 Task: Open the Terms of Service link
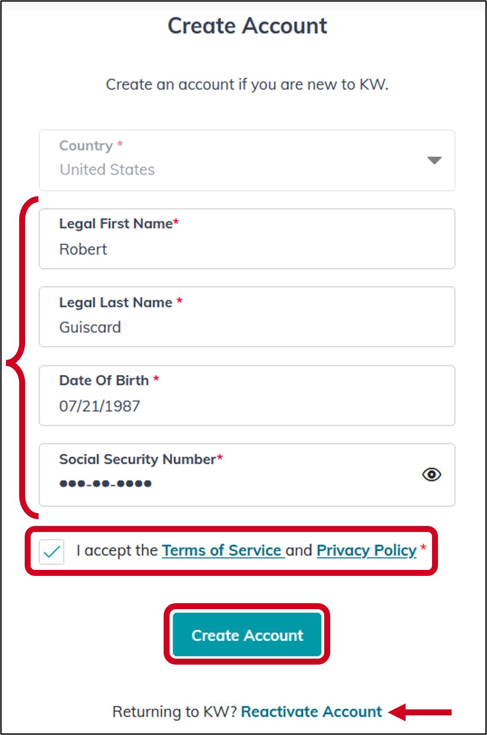[x=222, y=550]
